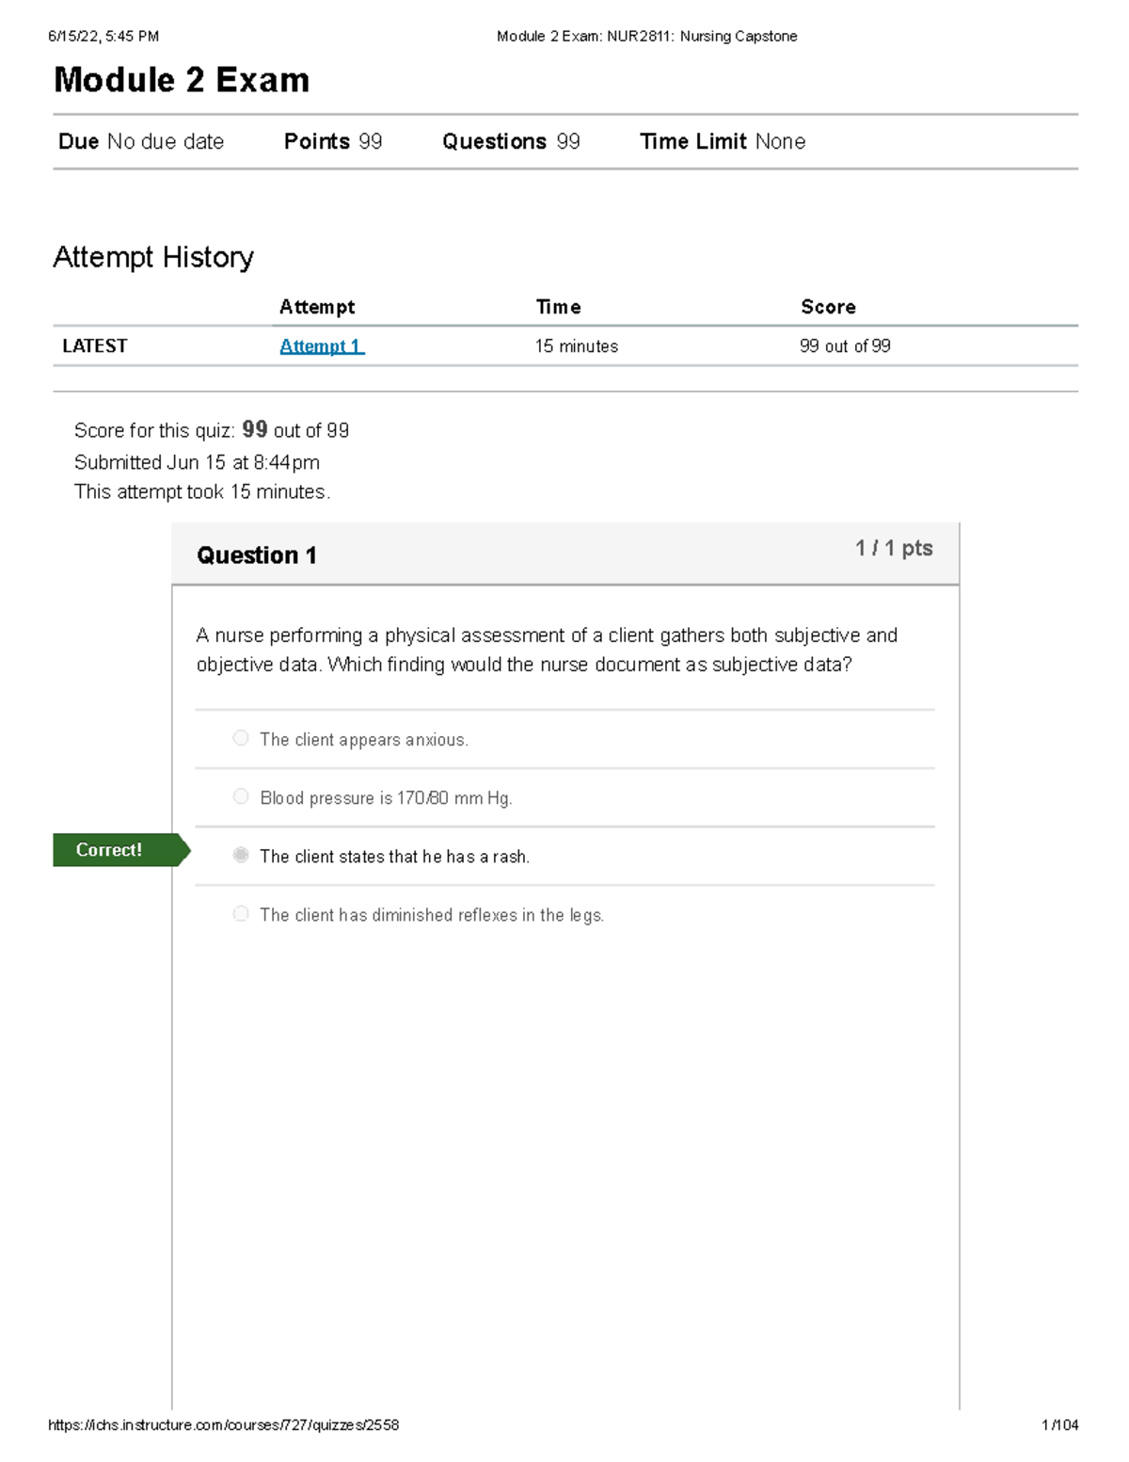1129x1462 pixels.
Task: Click the Question 1 header
Action: [257, 555]
